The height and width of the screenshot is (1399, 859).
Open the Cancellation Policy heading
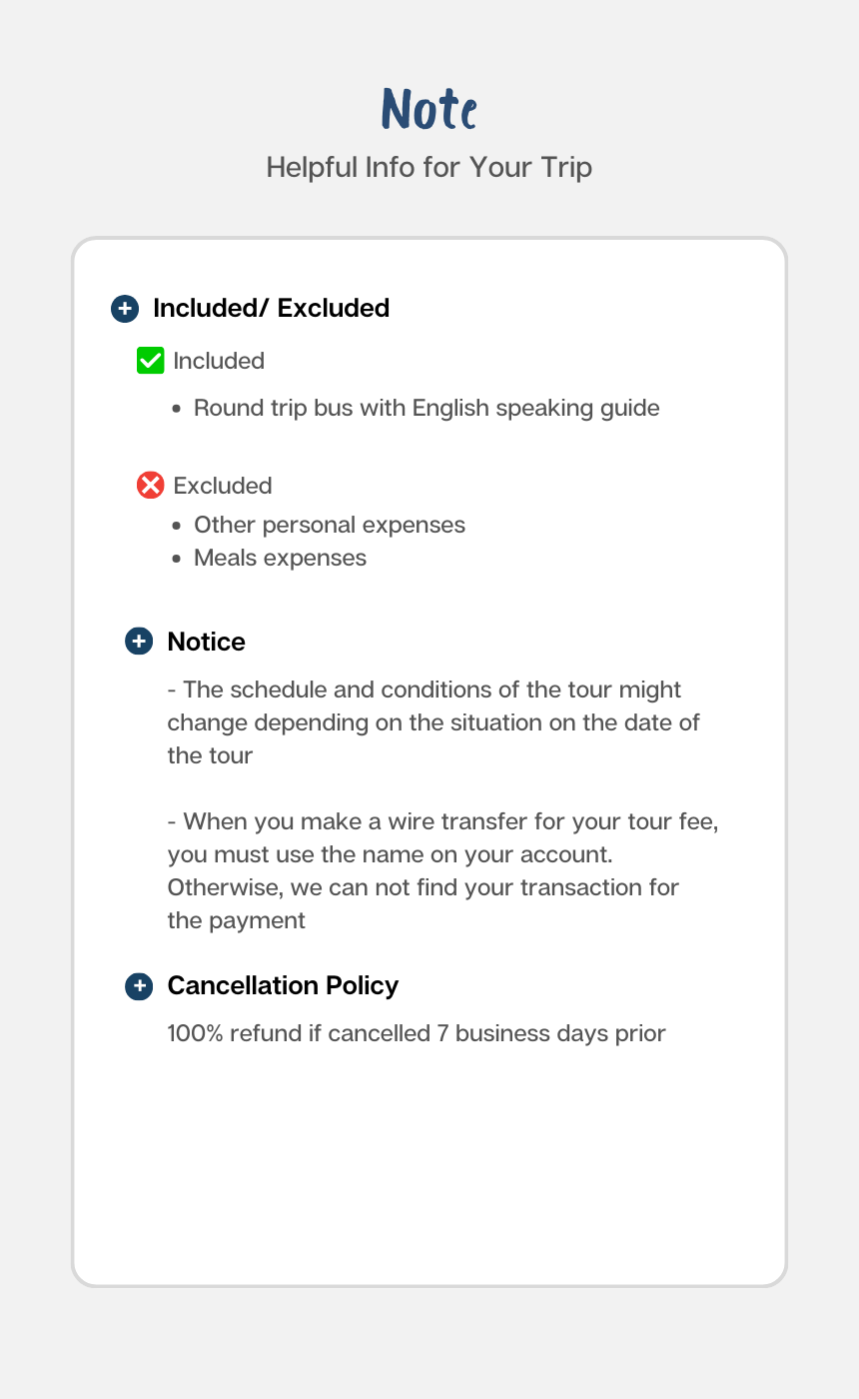pyautogui.click(x=283, y=986)
